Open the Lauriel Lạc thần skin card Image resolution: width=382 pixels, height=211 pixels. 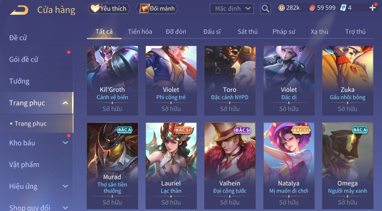[x=171, y=166]
